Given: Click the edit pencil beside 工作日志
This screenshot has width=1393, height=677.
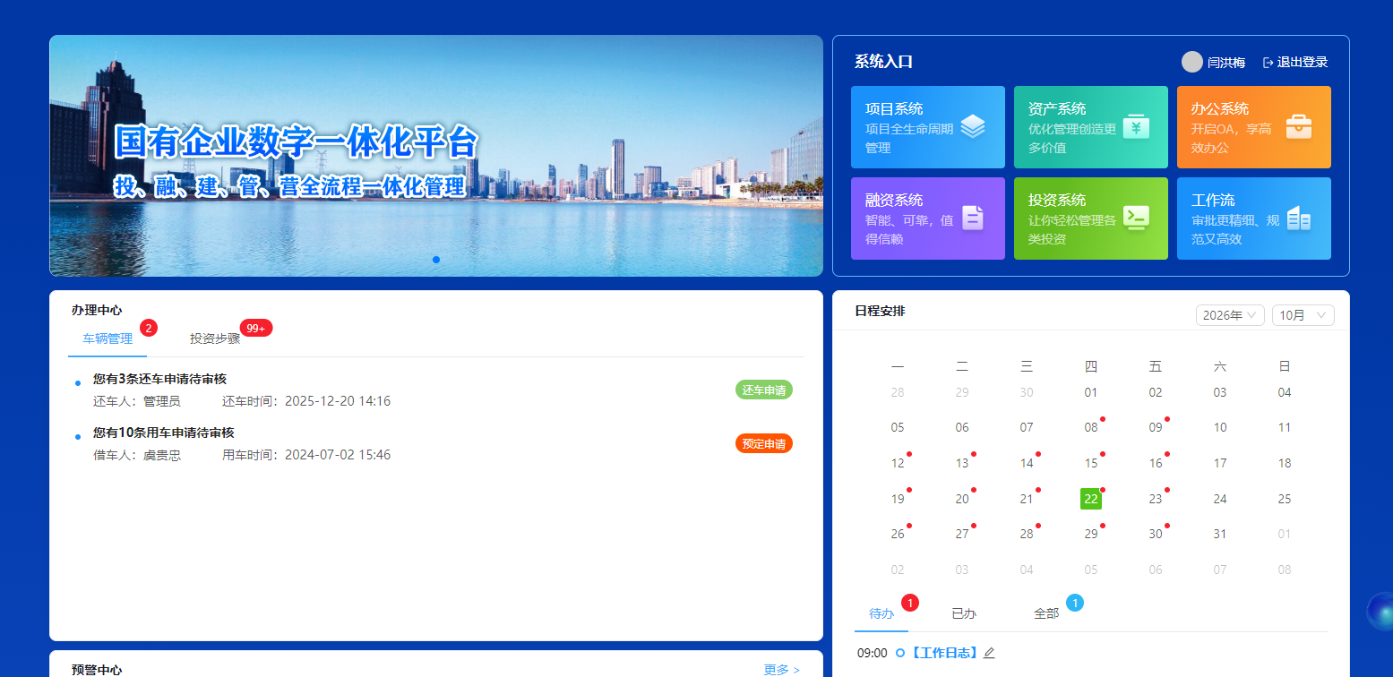Looking at the screenshot, I should [989, 653].
